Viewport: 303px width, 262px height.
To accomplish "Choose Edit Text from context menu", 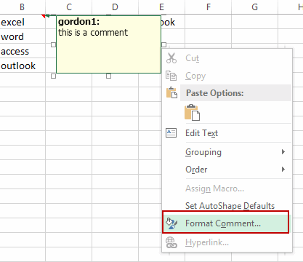I will (201, 133).
